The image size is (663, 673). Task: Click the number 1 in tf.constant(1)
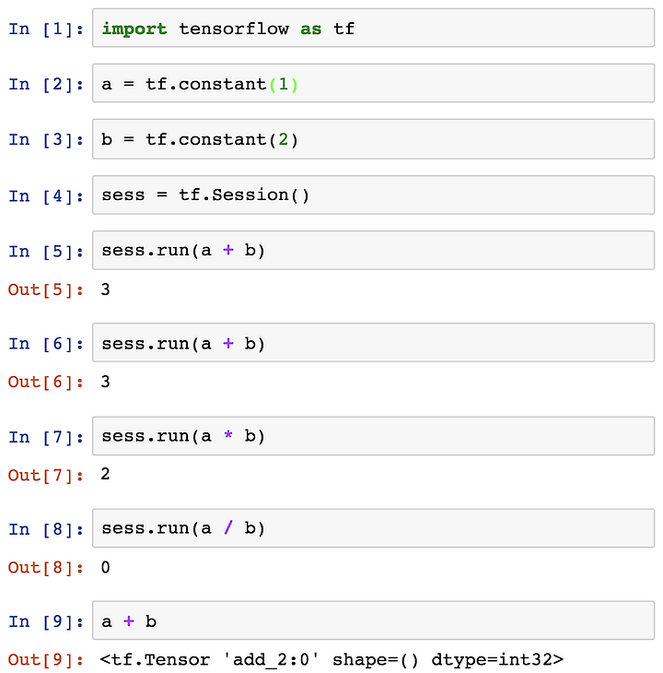(x=284, y=84)
